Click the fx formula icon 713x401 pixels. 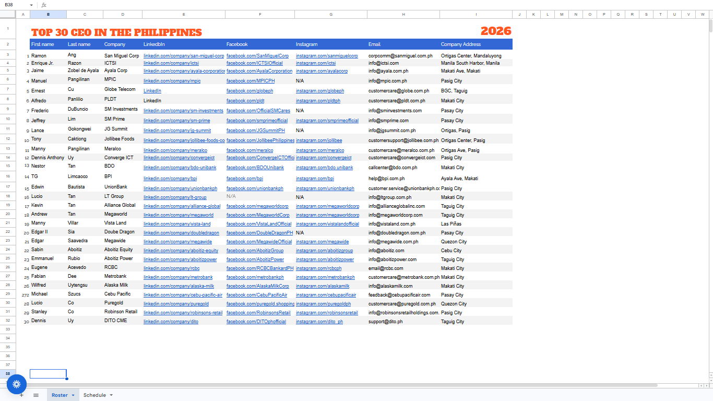(x=44, y=5)
